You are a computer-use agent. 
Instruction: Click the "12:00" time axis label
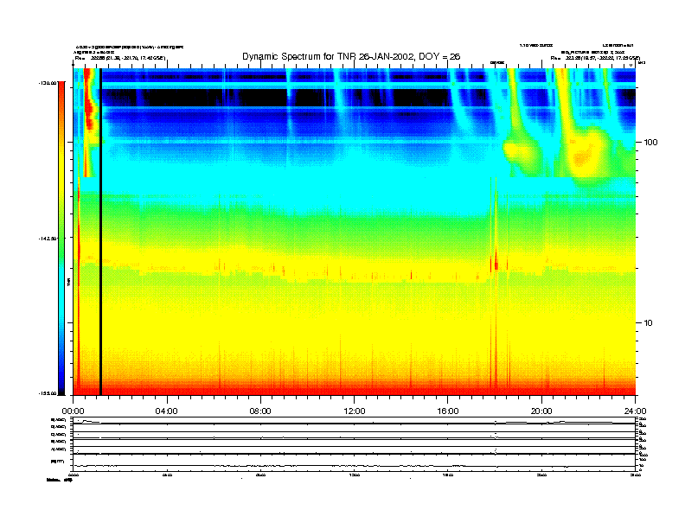tap(355, 411)
